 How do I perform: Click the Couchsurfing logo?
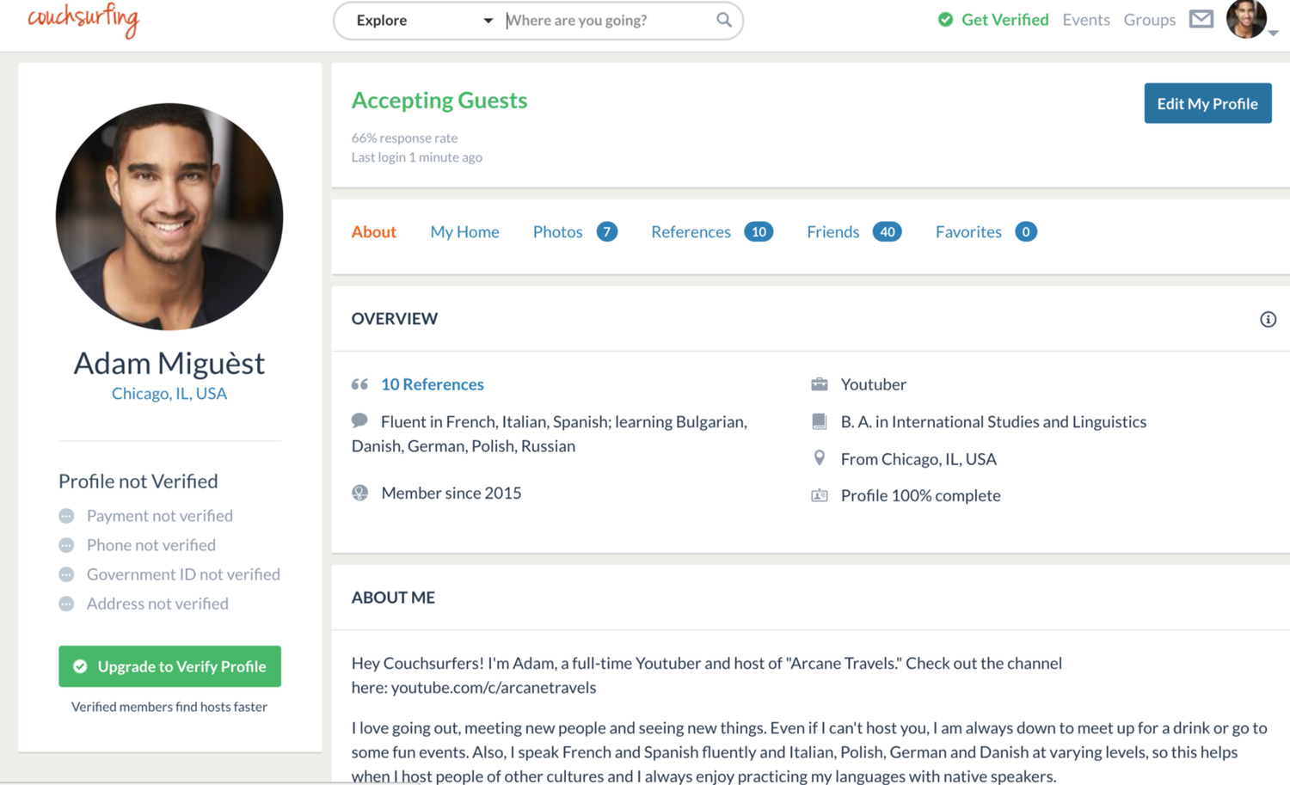[83, 19]
